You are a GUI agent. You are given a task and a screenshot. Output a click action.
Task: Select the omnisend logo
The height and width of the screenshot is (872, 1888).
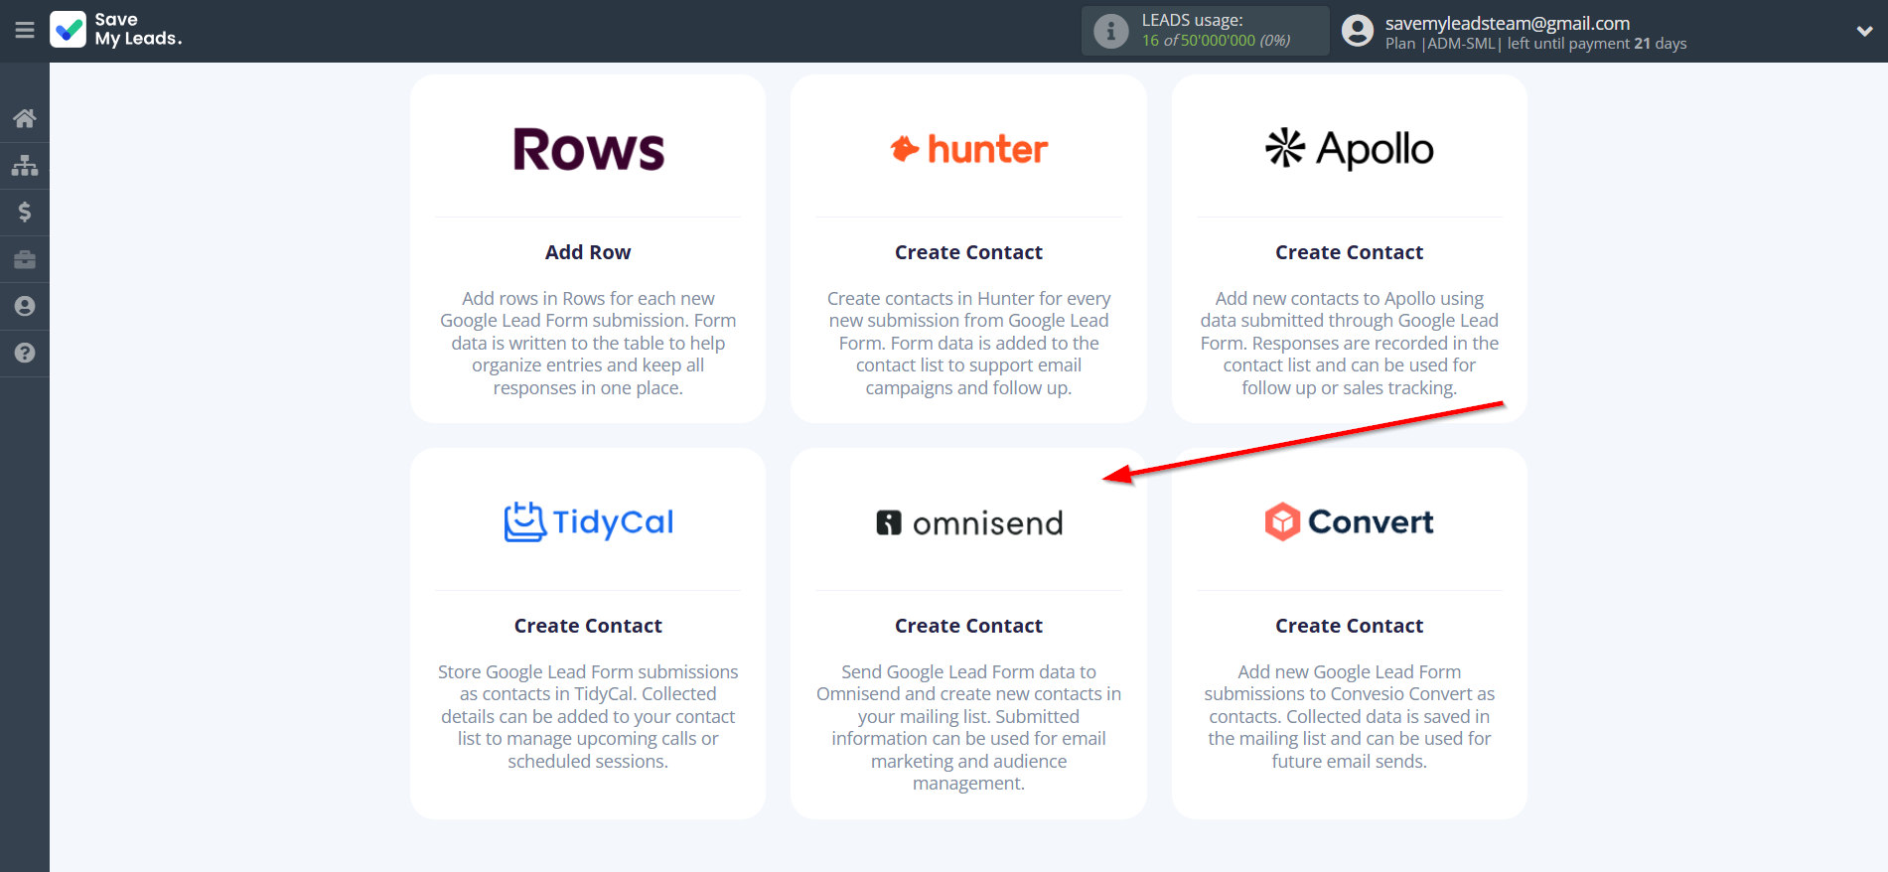968,523
